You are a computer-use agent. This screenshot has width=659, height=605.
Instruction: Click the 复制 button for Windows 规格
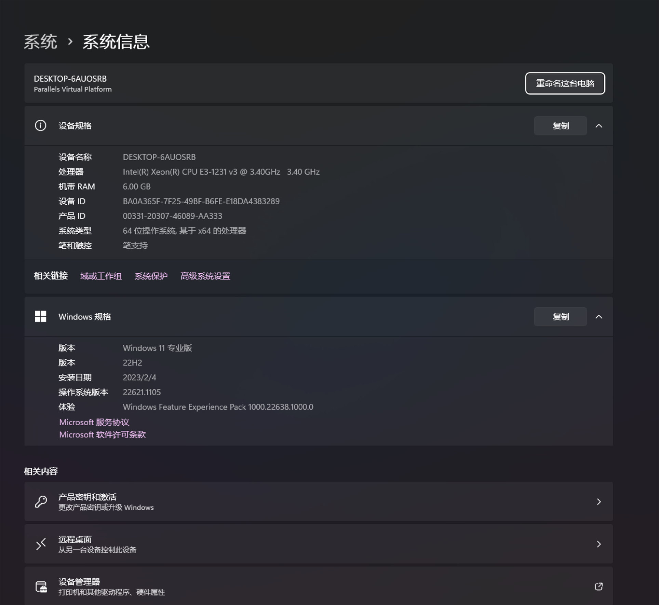pyautogui.click(x=560, y=316)
